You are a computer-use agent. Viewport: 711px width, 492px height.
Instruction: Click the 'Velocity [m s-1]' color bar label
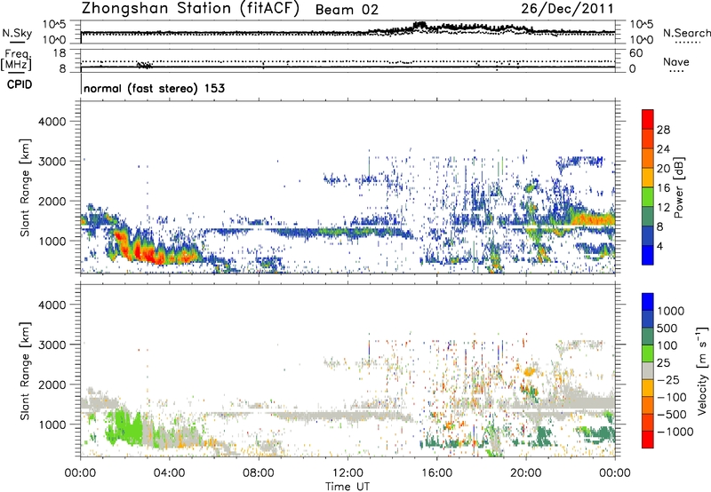coord(702,370)
